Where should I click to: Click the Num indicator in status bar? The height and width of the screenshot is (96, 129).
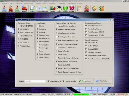pos(43,94)
